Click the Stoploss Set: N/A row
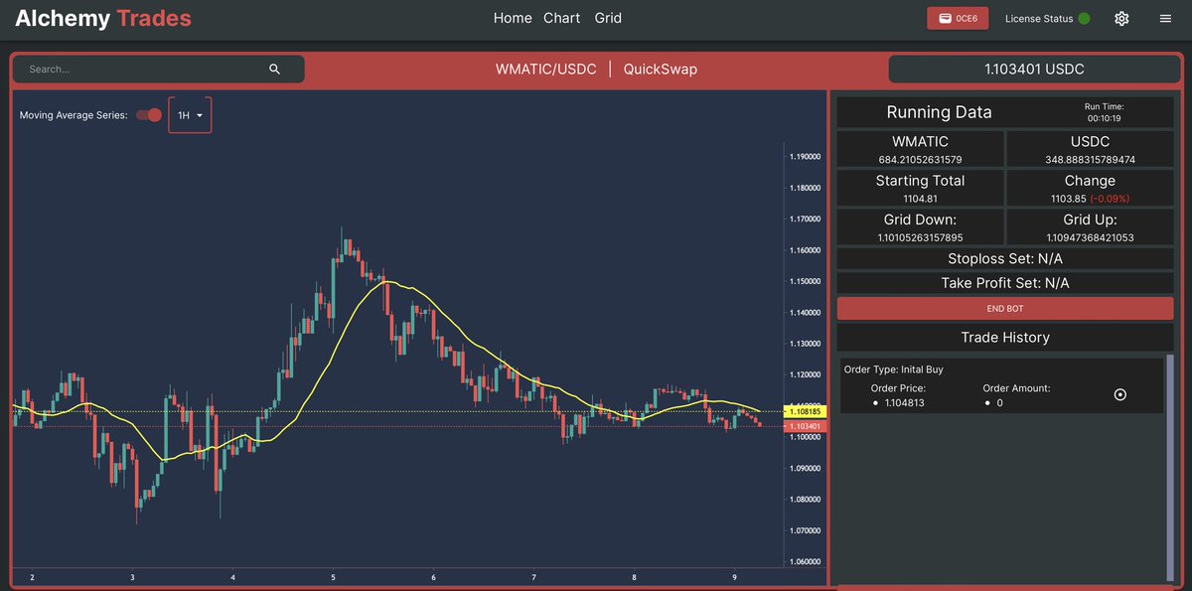This screenshot has height=591, width=1192. pyautogui.click(x=1005, y=258)
